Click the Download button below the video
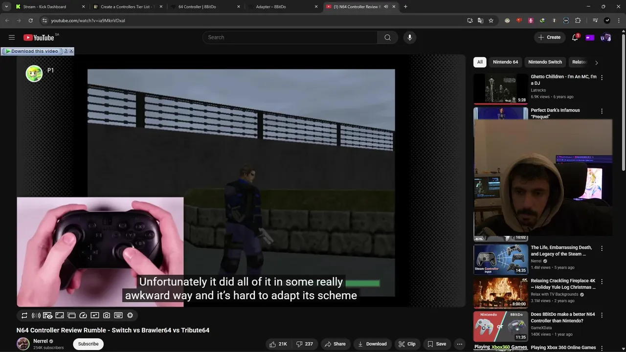Screen dimensions: 626x352 click(x=373, y=344)
